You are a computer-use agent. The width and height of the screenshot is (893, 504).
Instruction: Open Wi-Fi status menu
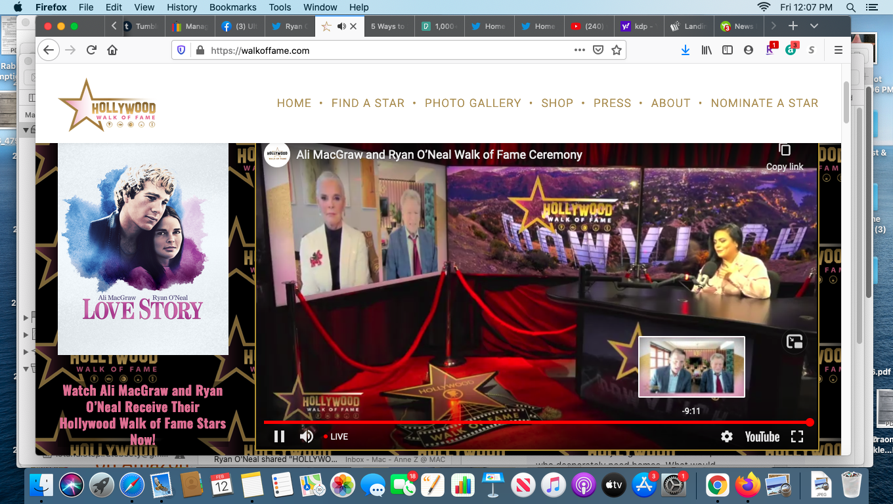tap(764, 7)
